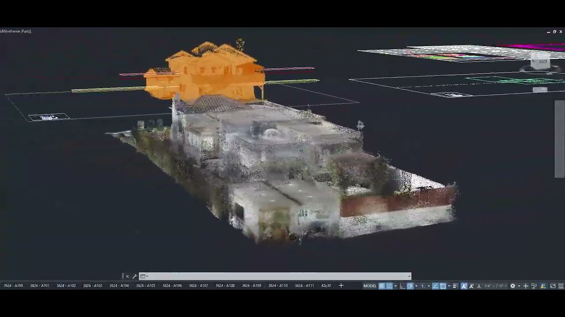This screenshot has width=565, height=317.
Task: Expand command history arrow
Action: [409, 276]
